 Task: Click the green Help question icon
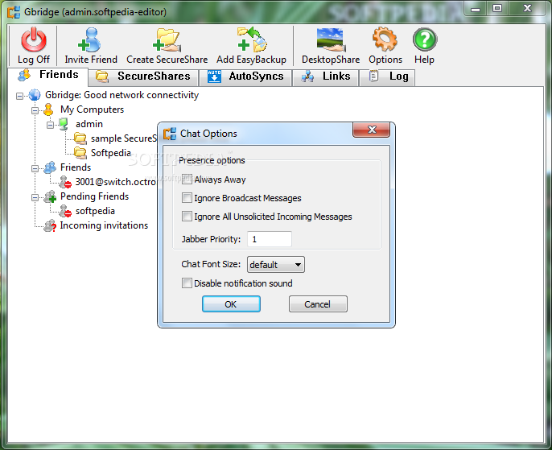(425, 39)
